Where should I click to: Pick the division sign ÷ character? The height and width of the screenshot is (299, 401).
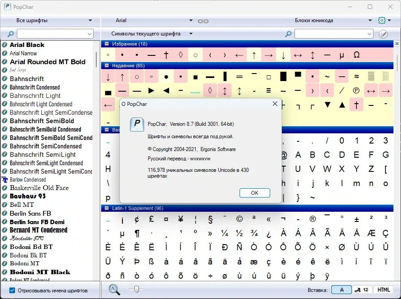(x=210, y=276)
